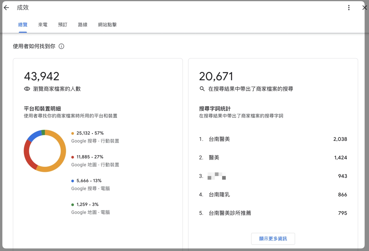Click the 瀏覽商家檔案的人數 label
The image size is (369, 251).
[57, 89]
